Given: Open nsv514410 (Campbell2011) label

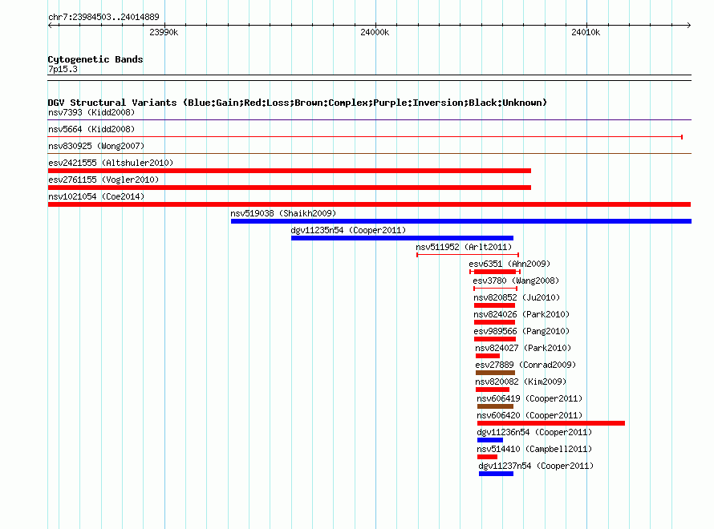Looking at the screenshot, I should [x=534, y=449].
